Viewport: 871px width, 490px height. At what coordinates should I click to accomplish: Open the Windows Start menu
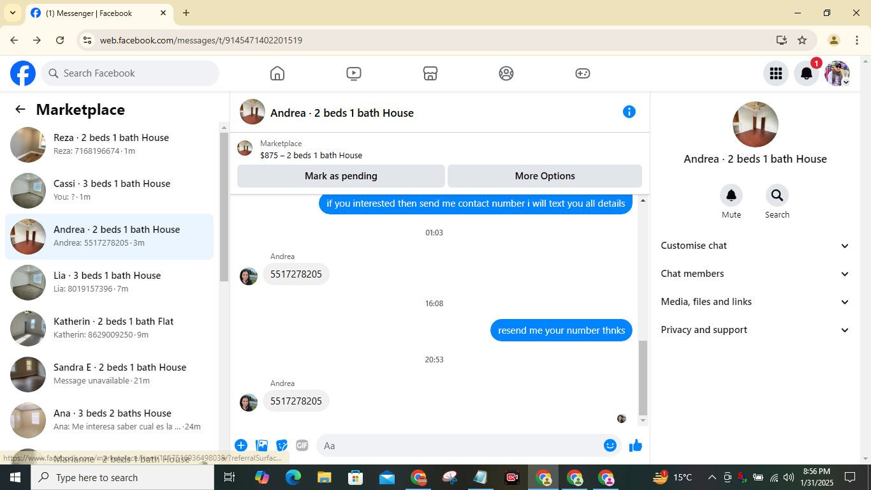(x=15, y=477)
